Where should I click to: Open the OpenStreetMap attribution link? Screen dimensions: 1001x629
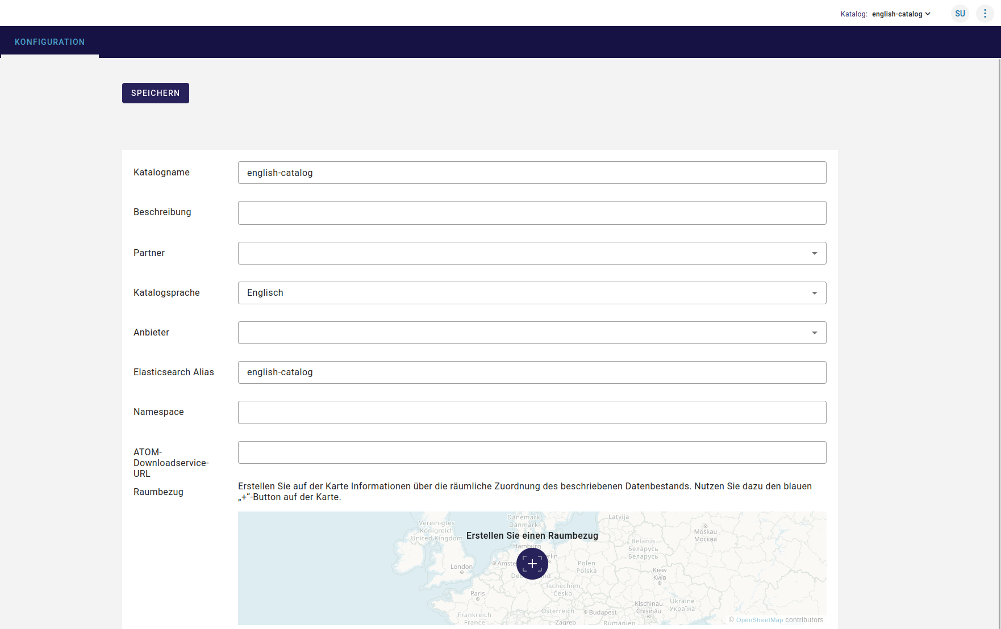click(759, 620)
